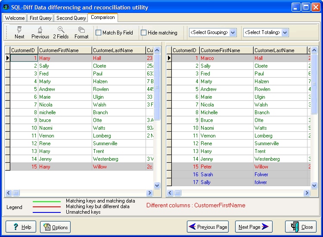
Task: Select 'Marco' in right grid
Action: click(207, 58)
